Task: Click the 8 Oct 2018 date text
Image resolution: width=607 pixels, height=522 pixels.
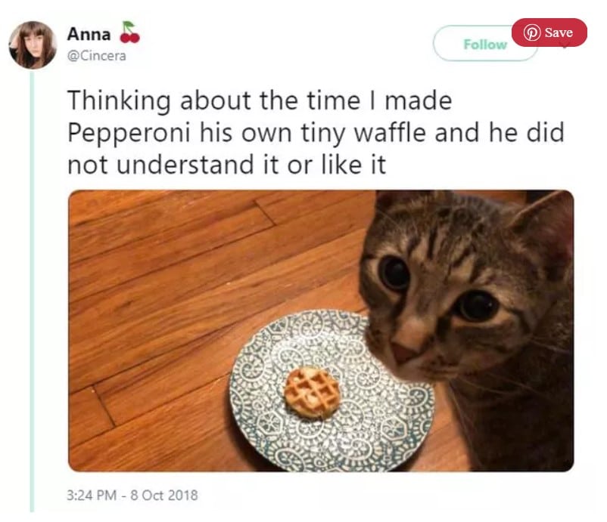Action: point(164,496)
